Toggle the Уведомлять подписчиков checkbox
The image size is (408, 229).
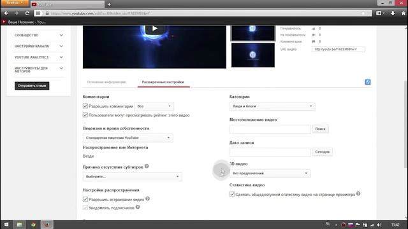[85, 207]
